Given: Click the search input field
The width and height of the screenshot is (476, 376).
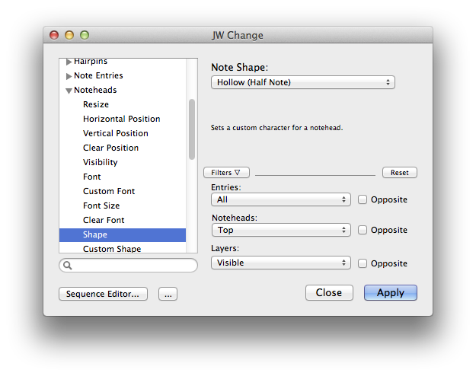Looking at the screenshot, I should [133, 266].
